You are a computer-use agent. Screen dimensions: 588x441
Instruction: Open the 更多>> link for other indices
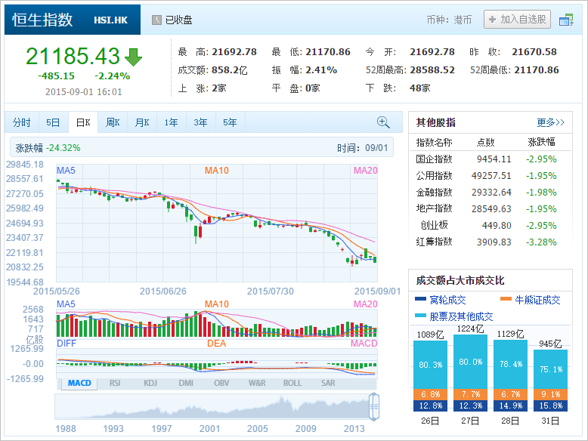pyautogui.click(x=550, y=122)
